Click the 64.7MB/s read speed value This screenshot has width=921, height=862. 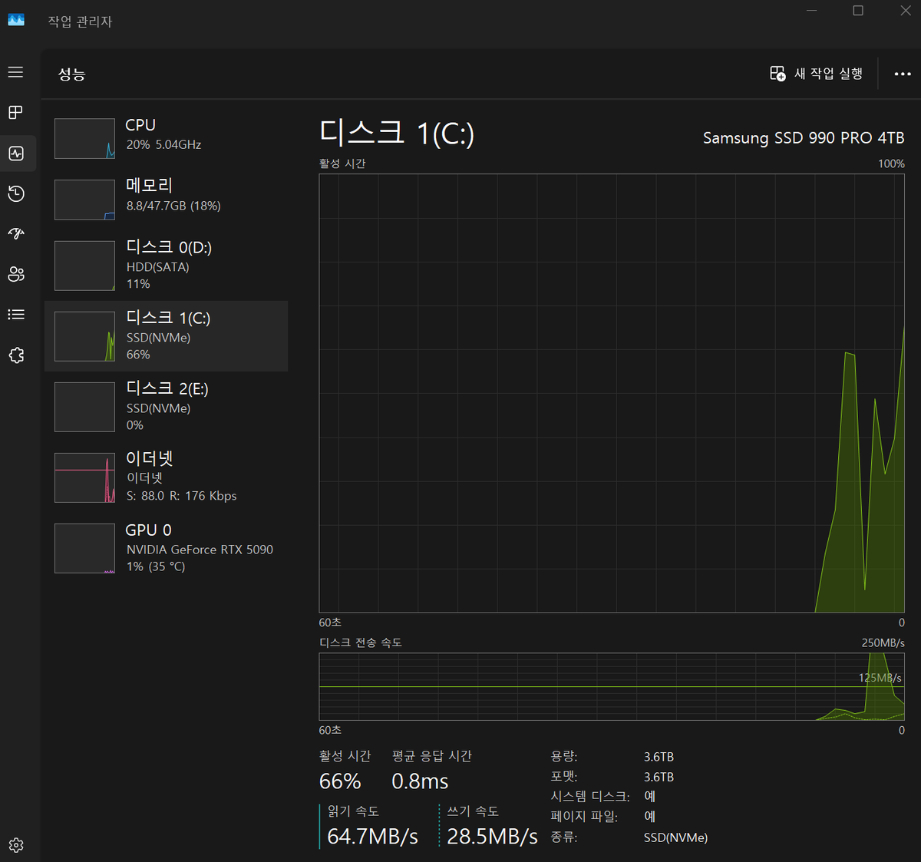pyautogui.click(x=372, y=836)
